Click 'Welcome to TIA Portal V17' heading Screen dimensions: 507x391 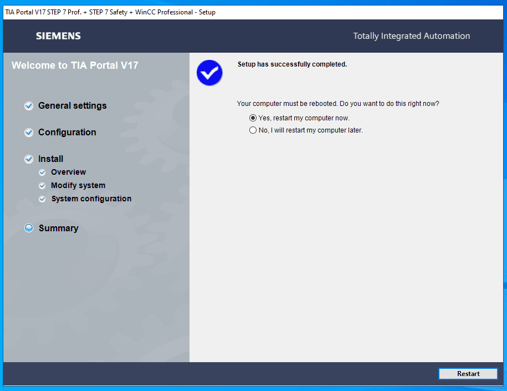[75, 65]
